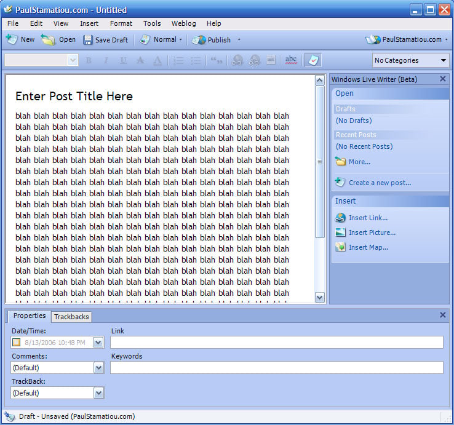
Task: Click the status bar draft icon
Action: coord(10,416)
